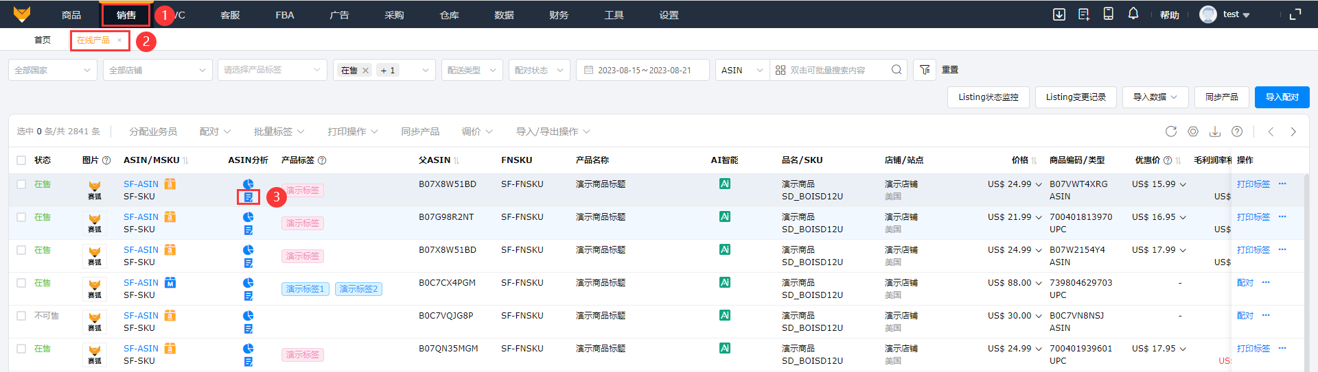Viewport: 1318px width, 372px height.
Task: Switch to the 首页 tab
Action: pyautogui.click(x=43, y=40)
